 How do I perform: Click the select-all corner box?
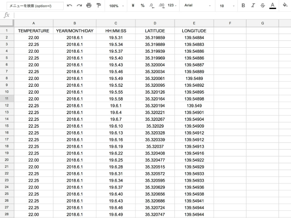coord(7,23)
